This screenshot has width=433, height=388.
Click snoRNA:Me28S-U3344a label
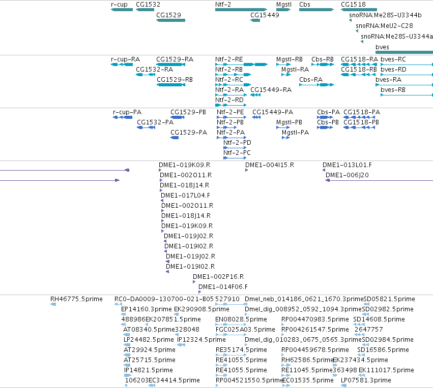[397, 36]
